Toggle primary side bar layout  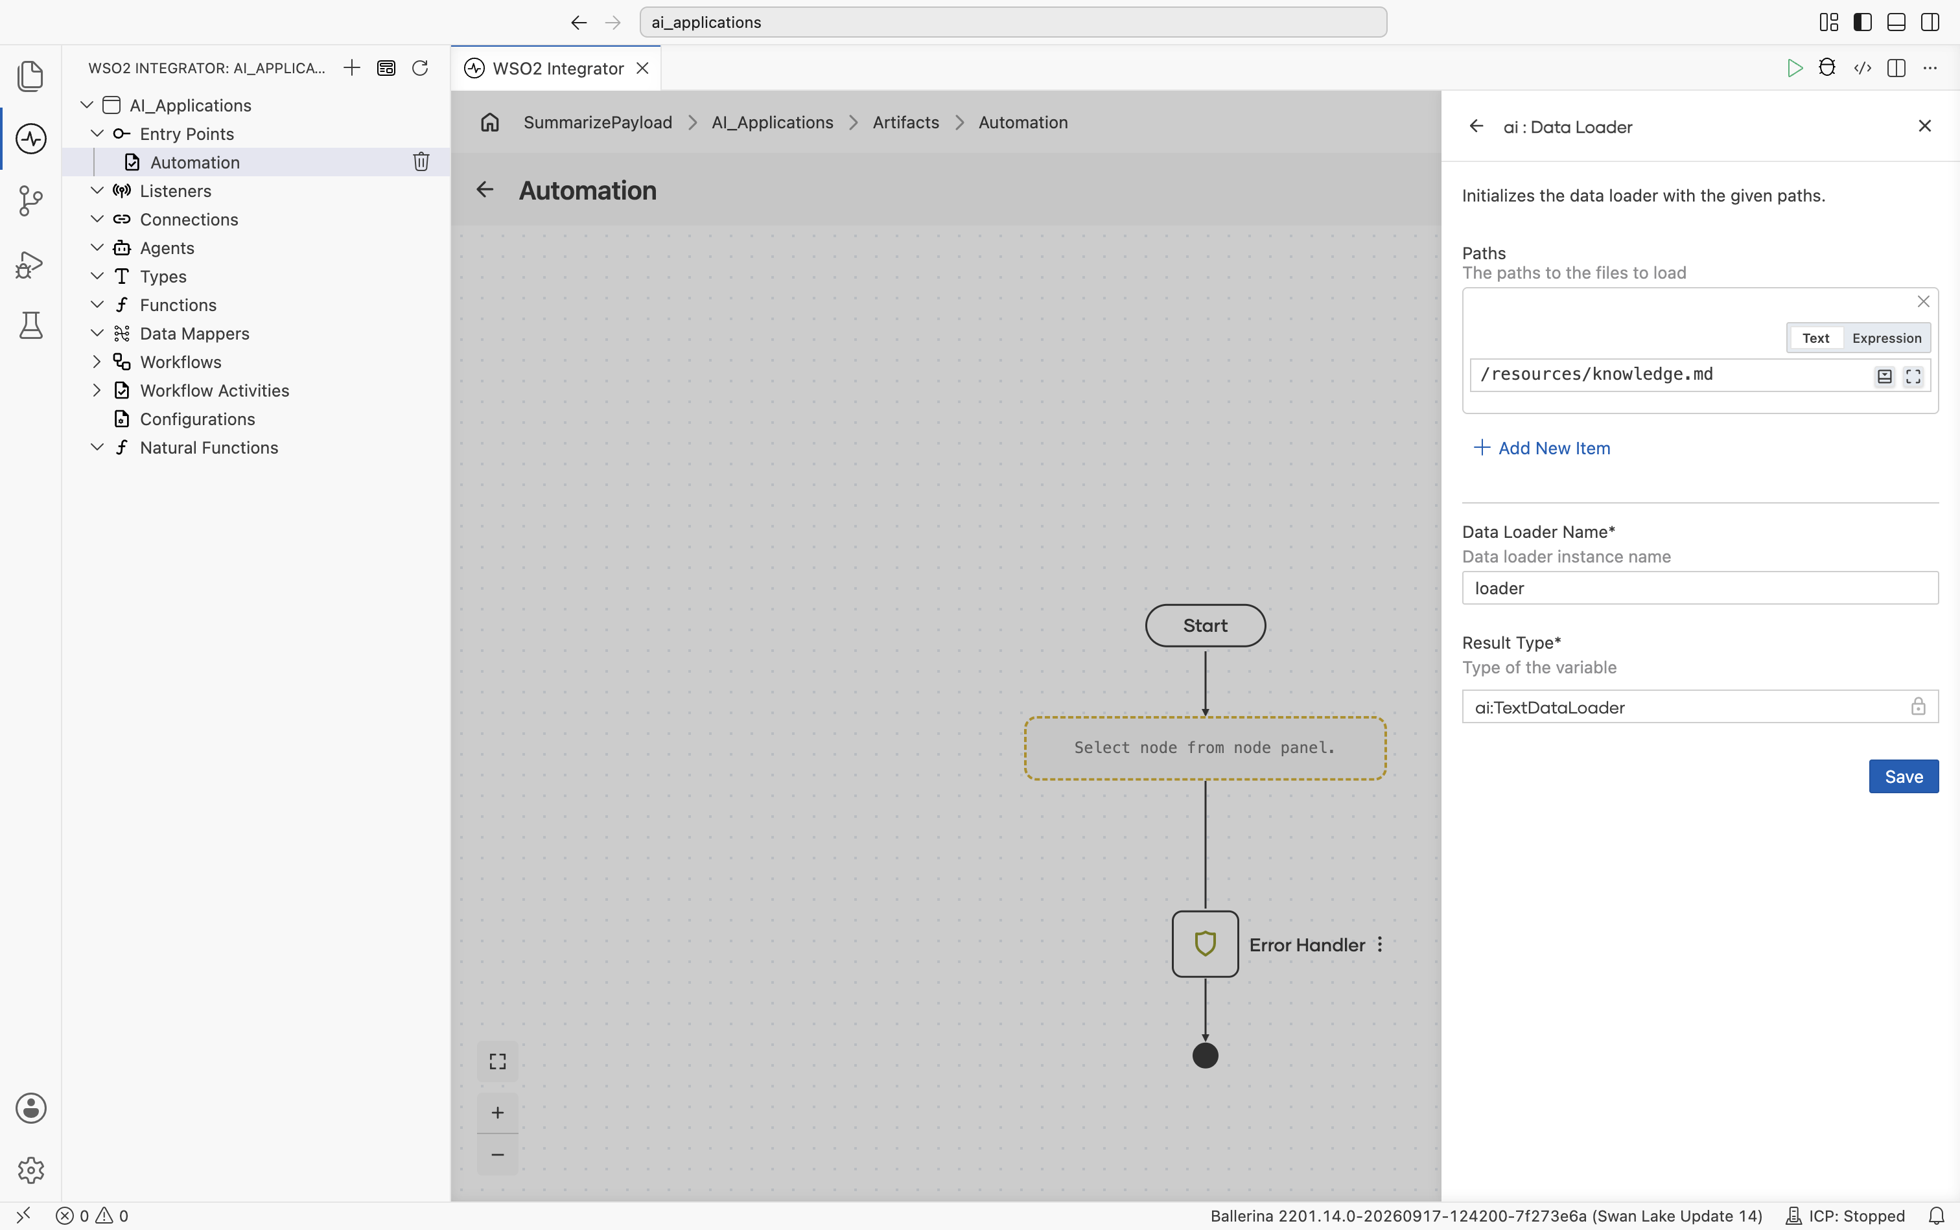click(1862, 22)
